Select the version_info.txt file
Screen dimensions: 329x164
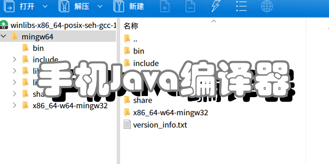(155, 125)
